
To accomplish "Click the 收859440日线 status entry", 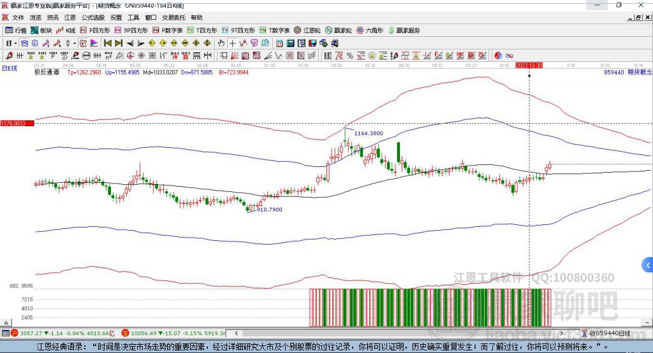I will click(x=610, y=333).
